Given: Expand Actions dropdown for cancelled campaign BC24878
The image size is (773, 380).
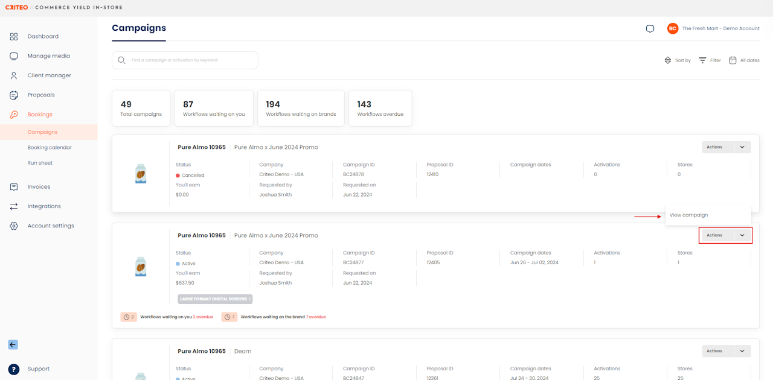Looking at the screenshot, I should point(742,147).
